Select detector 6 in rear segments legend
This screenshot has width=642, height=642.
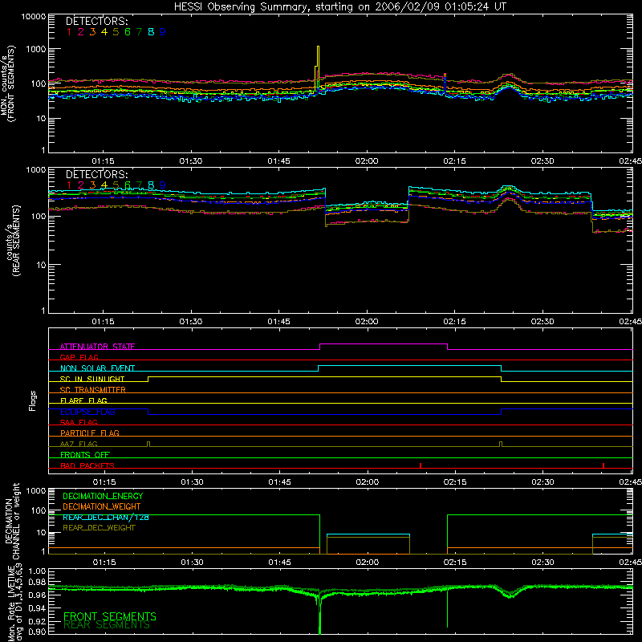(x=128, y=185)
